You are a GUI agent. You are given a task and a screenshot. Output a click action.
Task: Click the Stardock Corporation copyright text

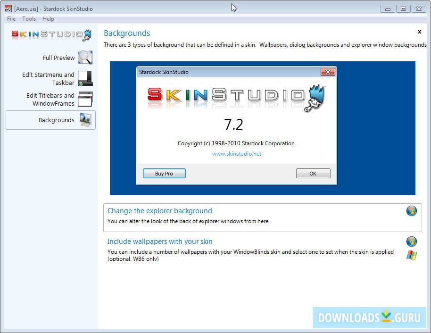[236, 143]
